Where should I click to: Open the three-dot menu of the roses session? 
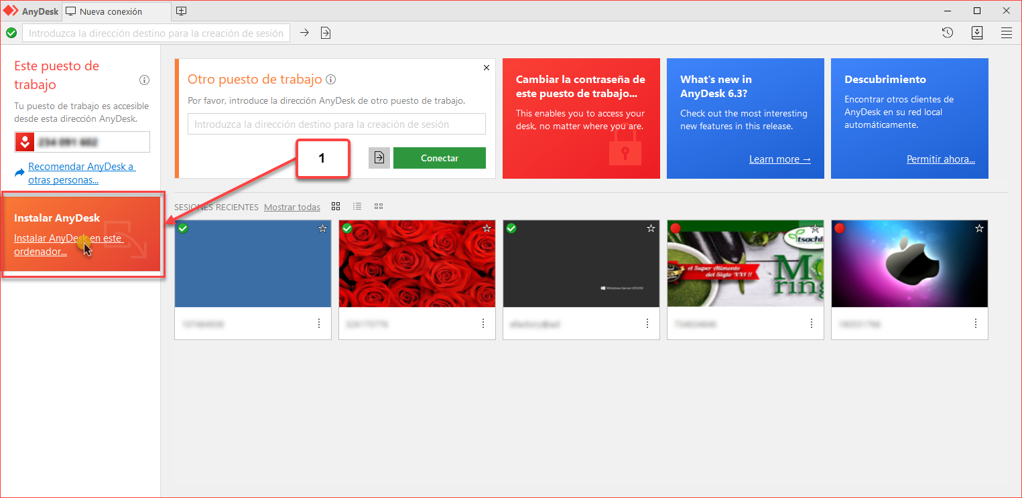483,323
